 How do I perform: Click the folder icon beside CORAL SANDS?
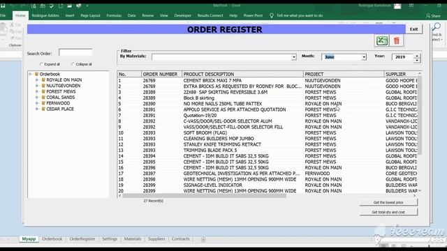tap(43, 98)
